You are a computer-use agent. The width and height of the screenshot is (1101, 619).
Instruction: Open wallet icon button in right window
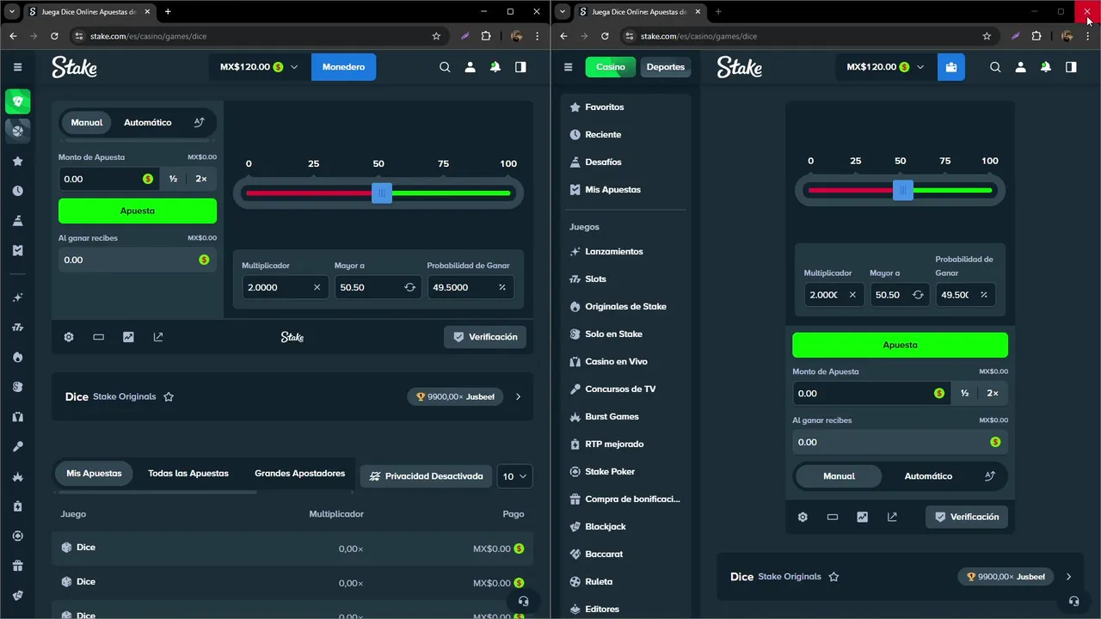click(950, 67)
